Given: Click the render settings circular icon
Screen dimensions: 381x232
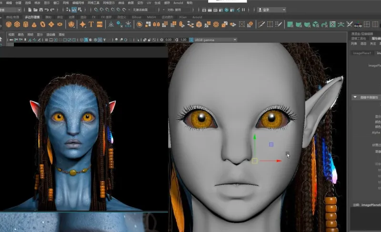Looking at the screenshot, I should click(x=227, y=10).
